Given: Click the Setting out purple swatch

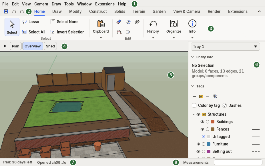Looking at the screenshot, I should pyautogui.click(x=209, y=151).
